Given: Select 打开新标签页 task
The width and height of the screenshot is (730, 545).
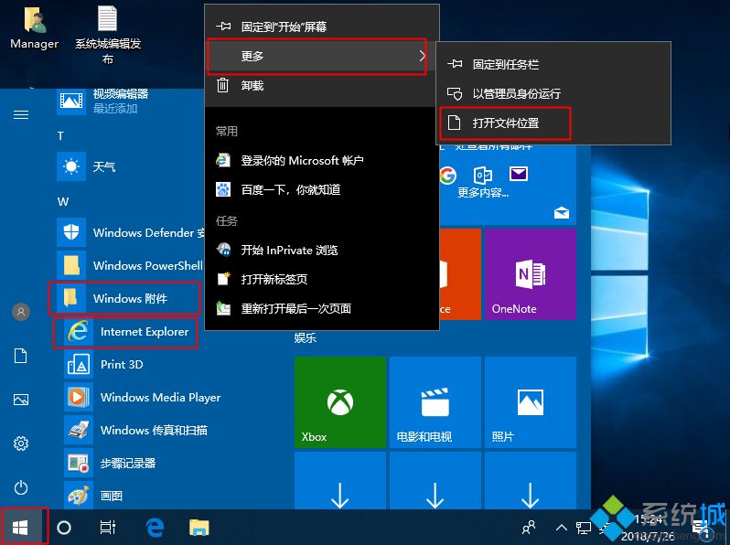Looking at the screenshot, I should pyautogui.click(x=322, y=279).
